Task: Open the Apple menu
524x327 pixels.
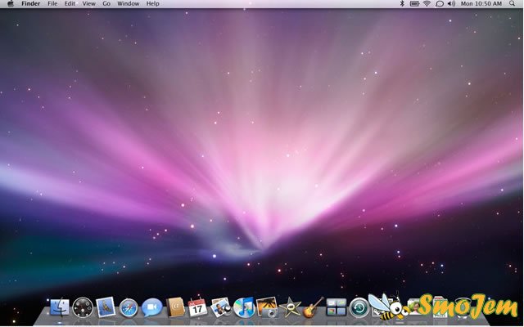Action: 11,3
